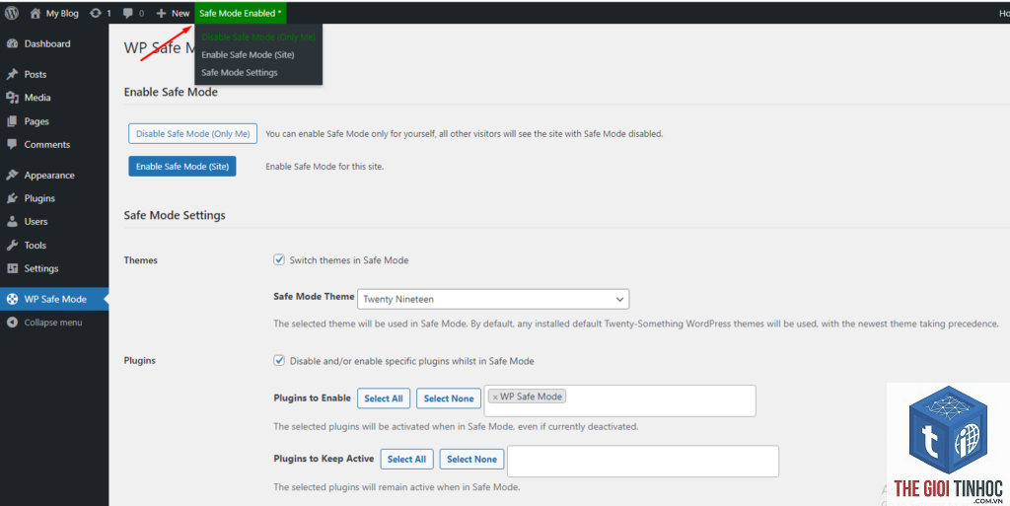
Task: Toggle Switch themes in Safe Mode checkbox
Action: pyautogui.click(x=279, y=259)
